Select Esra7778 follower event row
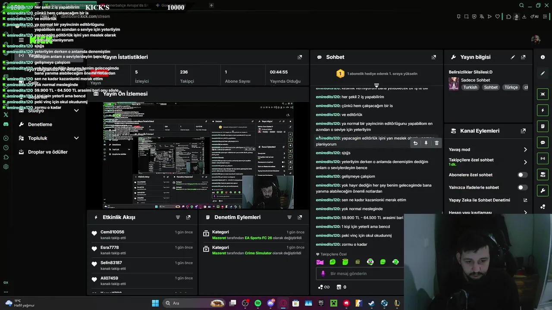This screenshot has height=310, width=552. 142,250
